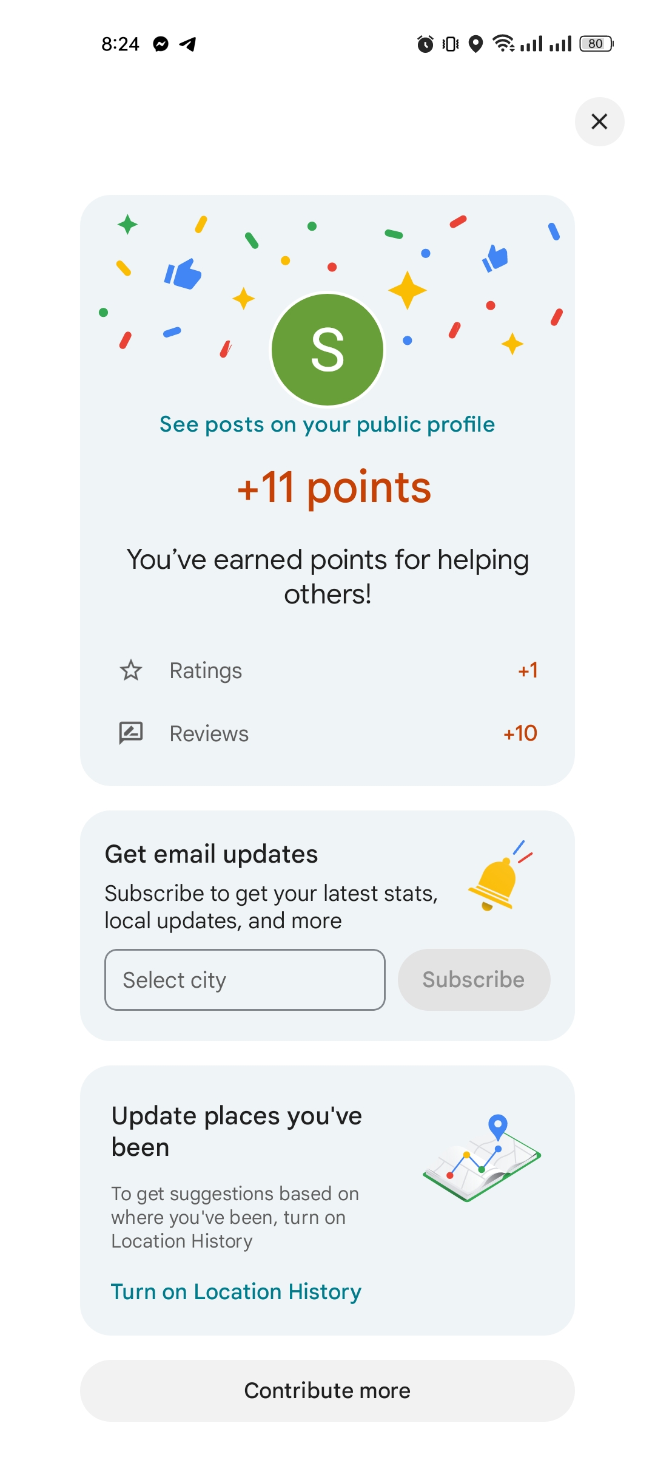Open the Select city field

pos(245,980)
